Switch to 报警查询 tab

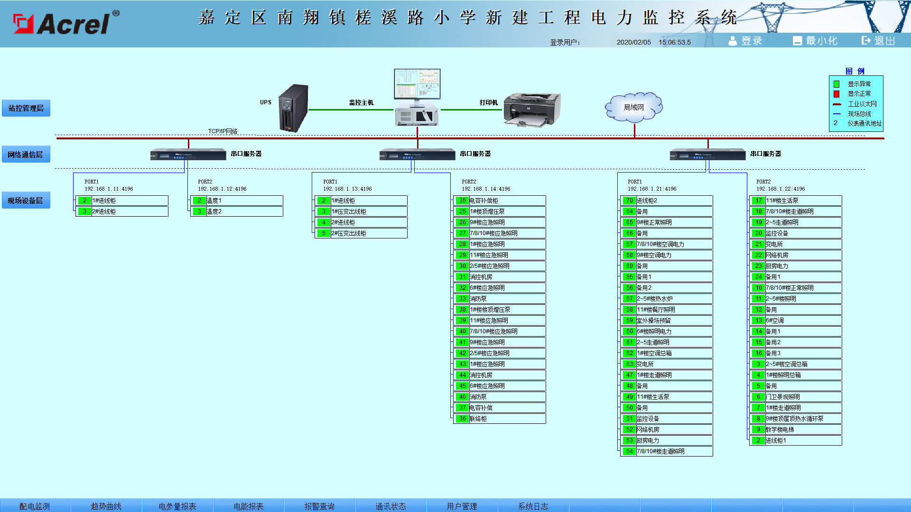coord(319,506)
